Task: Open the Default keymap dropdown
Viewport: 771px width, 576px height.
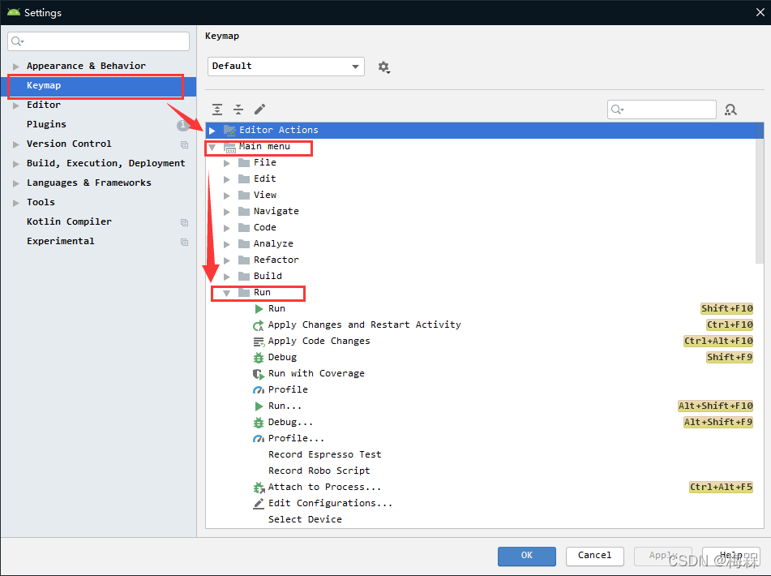Action: coord(285,67)
